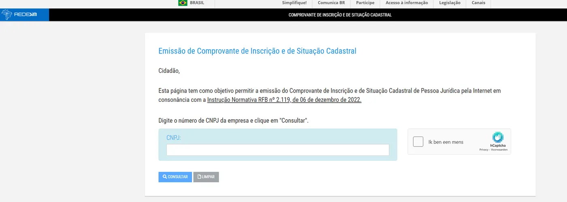Check the 'Ik ben een mens' checkbox
The height and width of the screenshot is (202, 567).
point(418,142)
